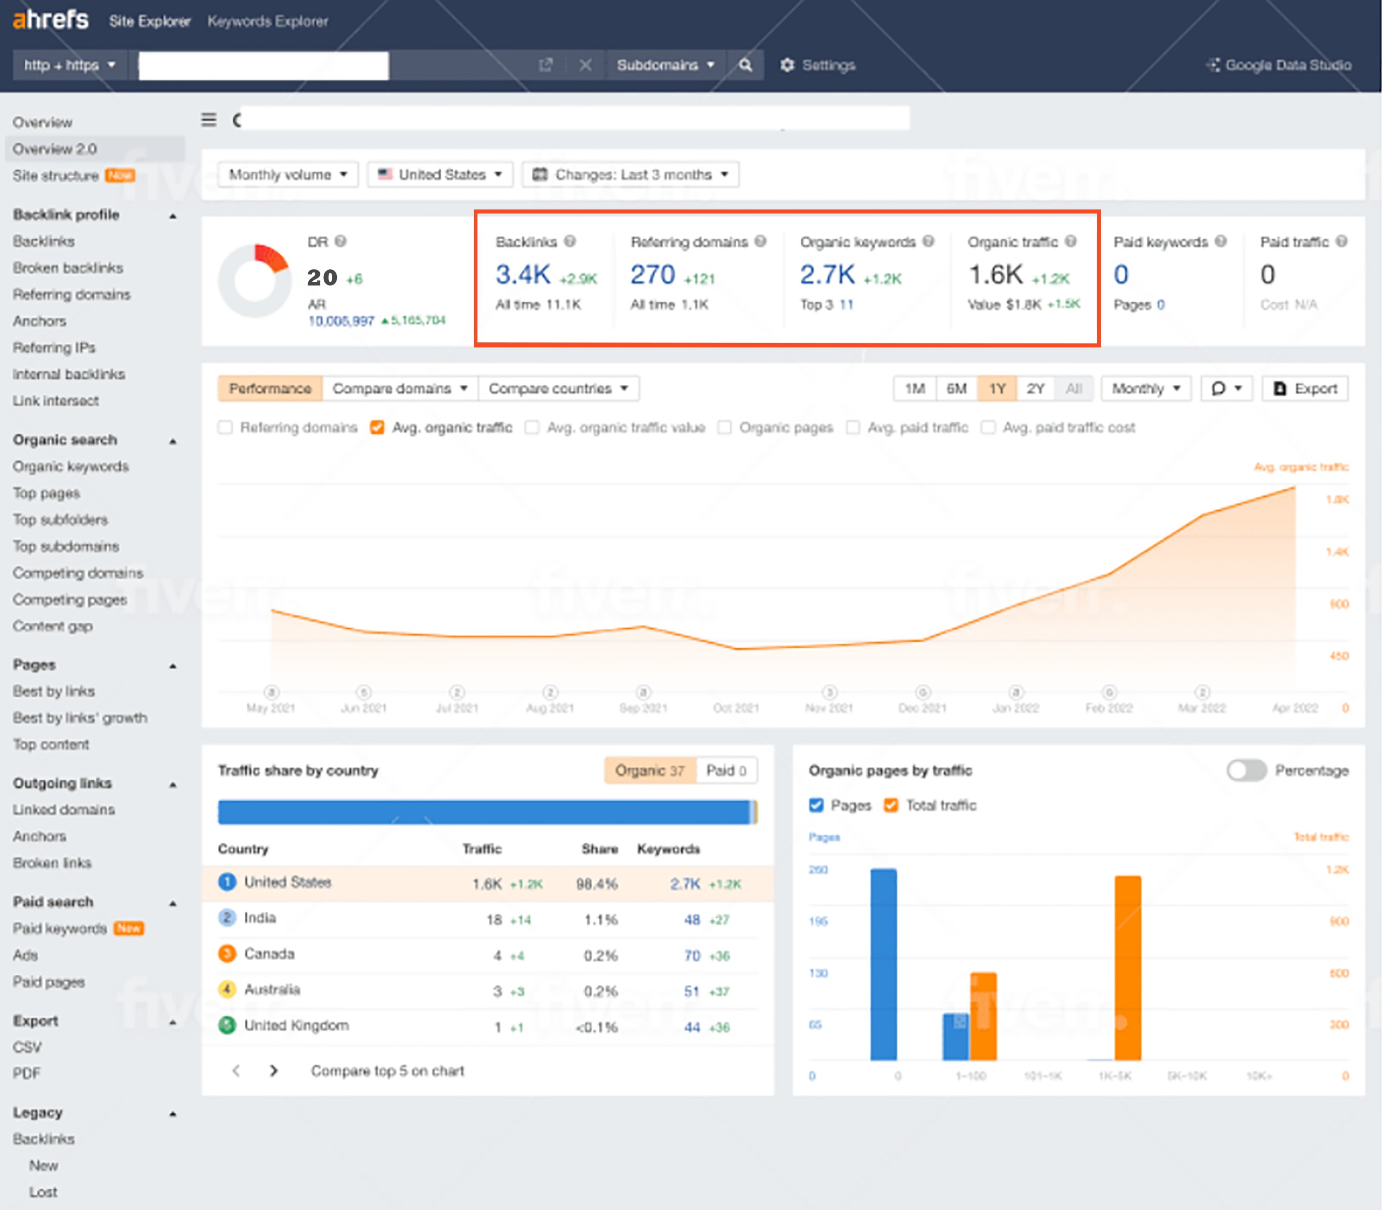Open the external link icon in URL bar

(x=546, y=65)
